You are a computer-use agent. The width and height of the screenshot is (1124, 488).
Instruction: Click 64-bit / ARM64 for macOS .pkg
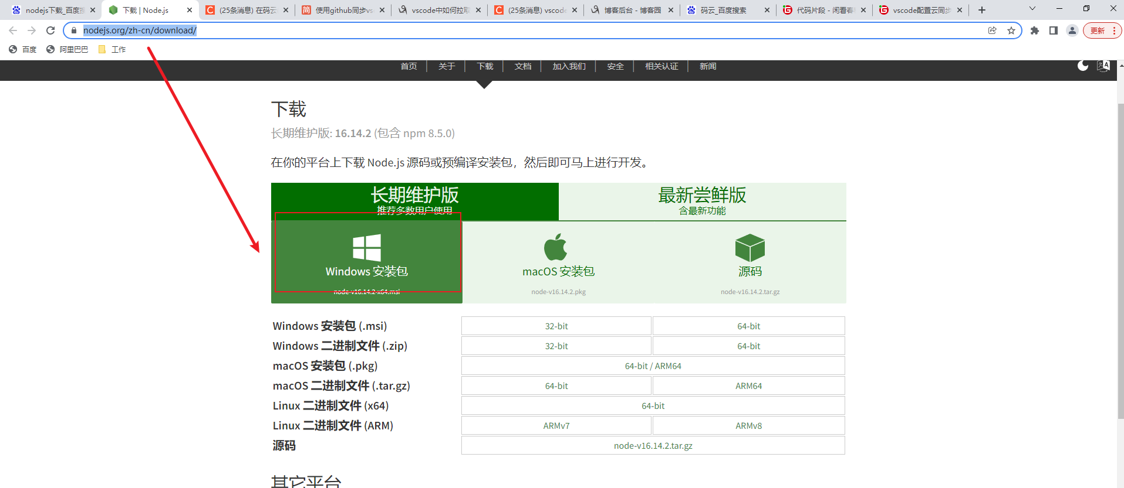[x=653, y=366]
